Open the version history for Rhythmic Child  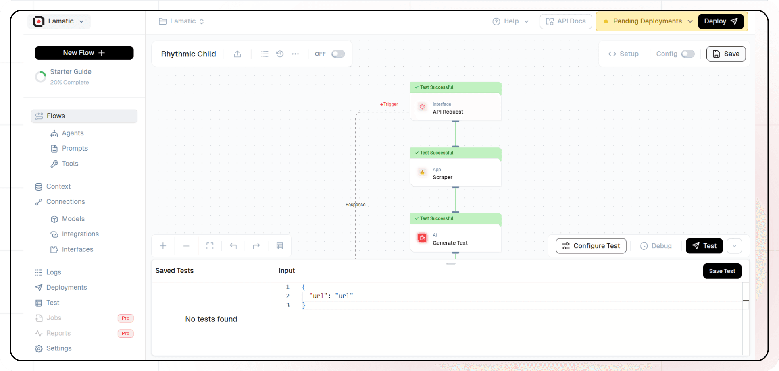(x=280, y=54)
